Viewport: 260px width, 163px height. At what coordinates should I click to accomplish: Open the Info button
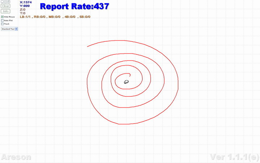(5, 11)
